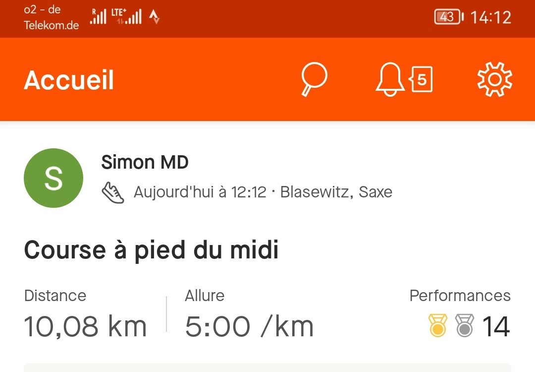This screenshot has width=535, height=372.
Task: Open search with the magnifier icon
Action: [x=314, y=79]
